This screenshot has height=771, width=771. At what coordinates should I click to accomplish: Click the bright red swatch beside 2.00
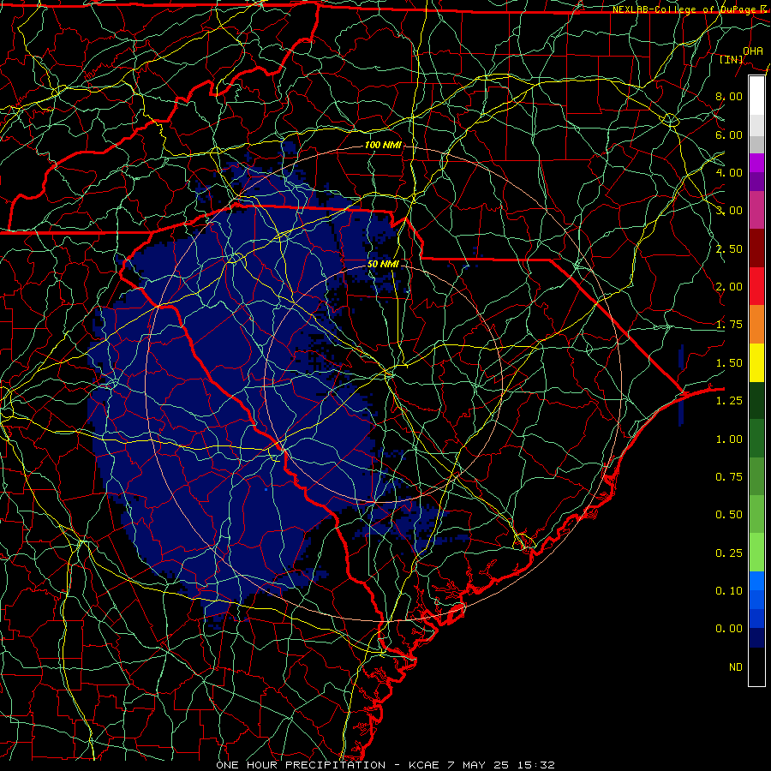click(756, 286)
